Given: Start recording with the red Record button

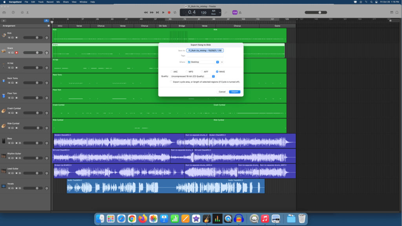Looking at the screenshot, I should click(x=169, y=12).
